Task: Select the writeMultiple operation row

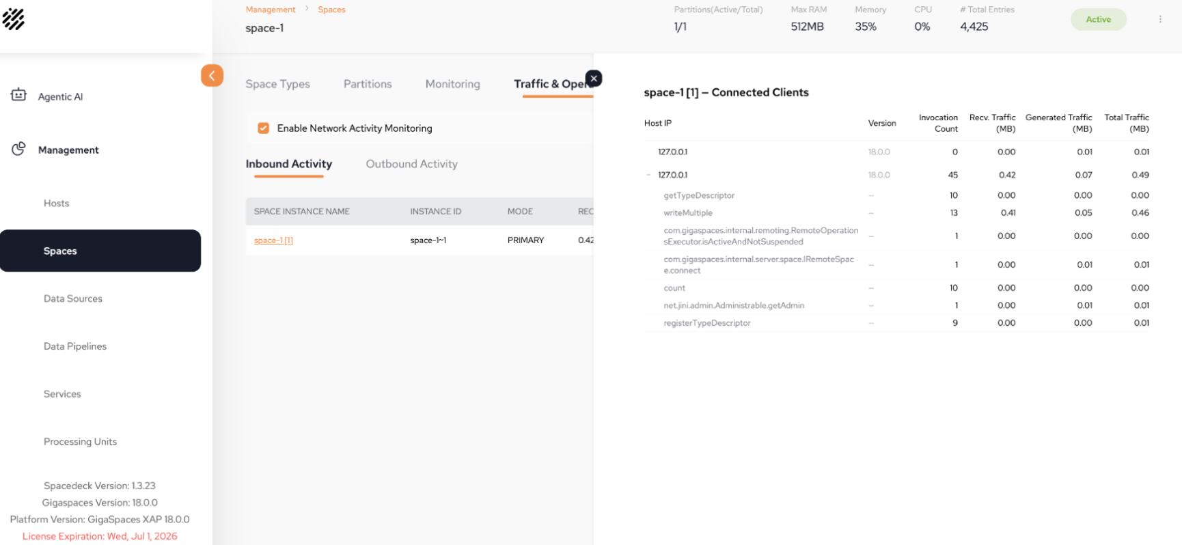Action: click(896, 213)
